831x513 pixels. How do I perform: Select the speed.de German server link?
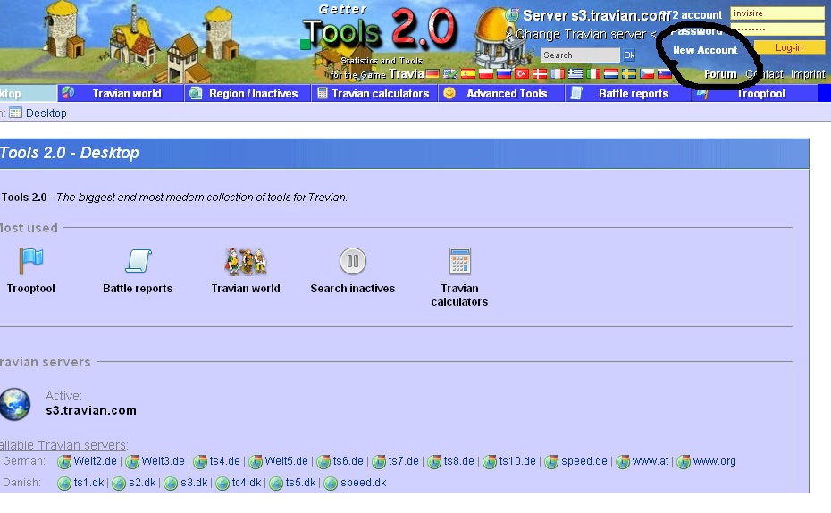pyautogui.click(x=584, y=461)
